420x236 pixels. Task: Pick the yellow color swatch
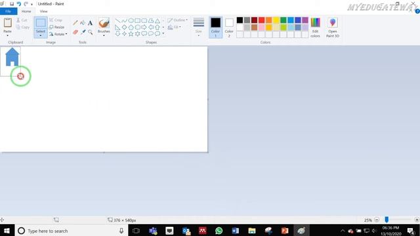coord(276,20)
